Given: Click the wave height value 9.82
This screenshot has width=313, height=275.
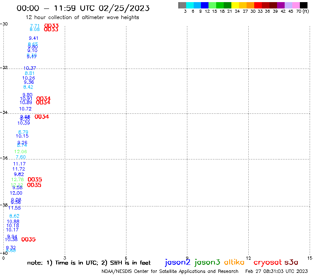Looking at the screenshot, I should (x=19, y=174).
